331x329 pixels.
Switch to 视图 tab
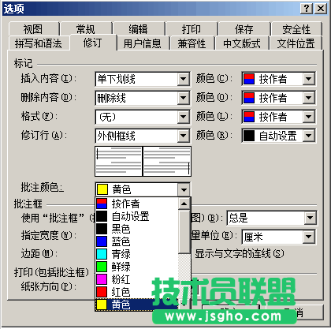point(33,29)
